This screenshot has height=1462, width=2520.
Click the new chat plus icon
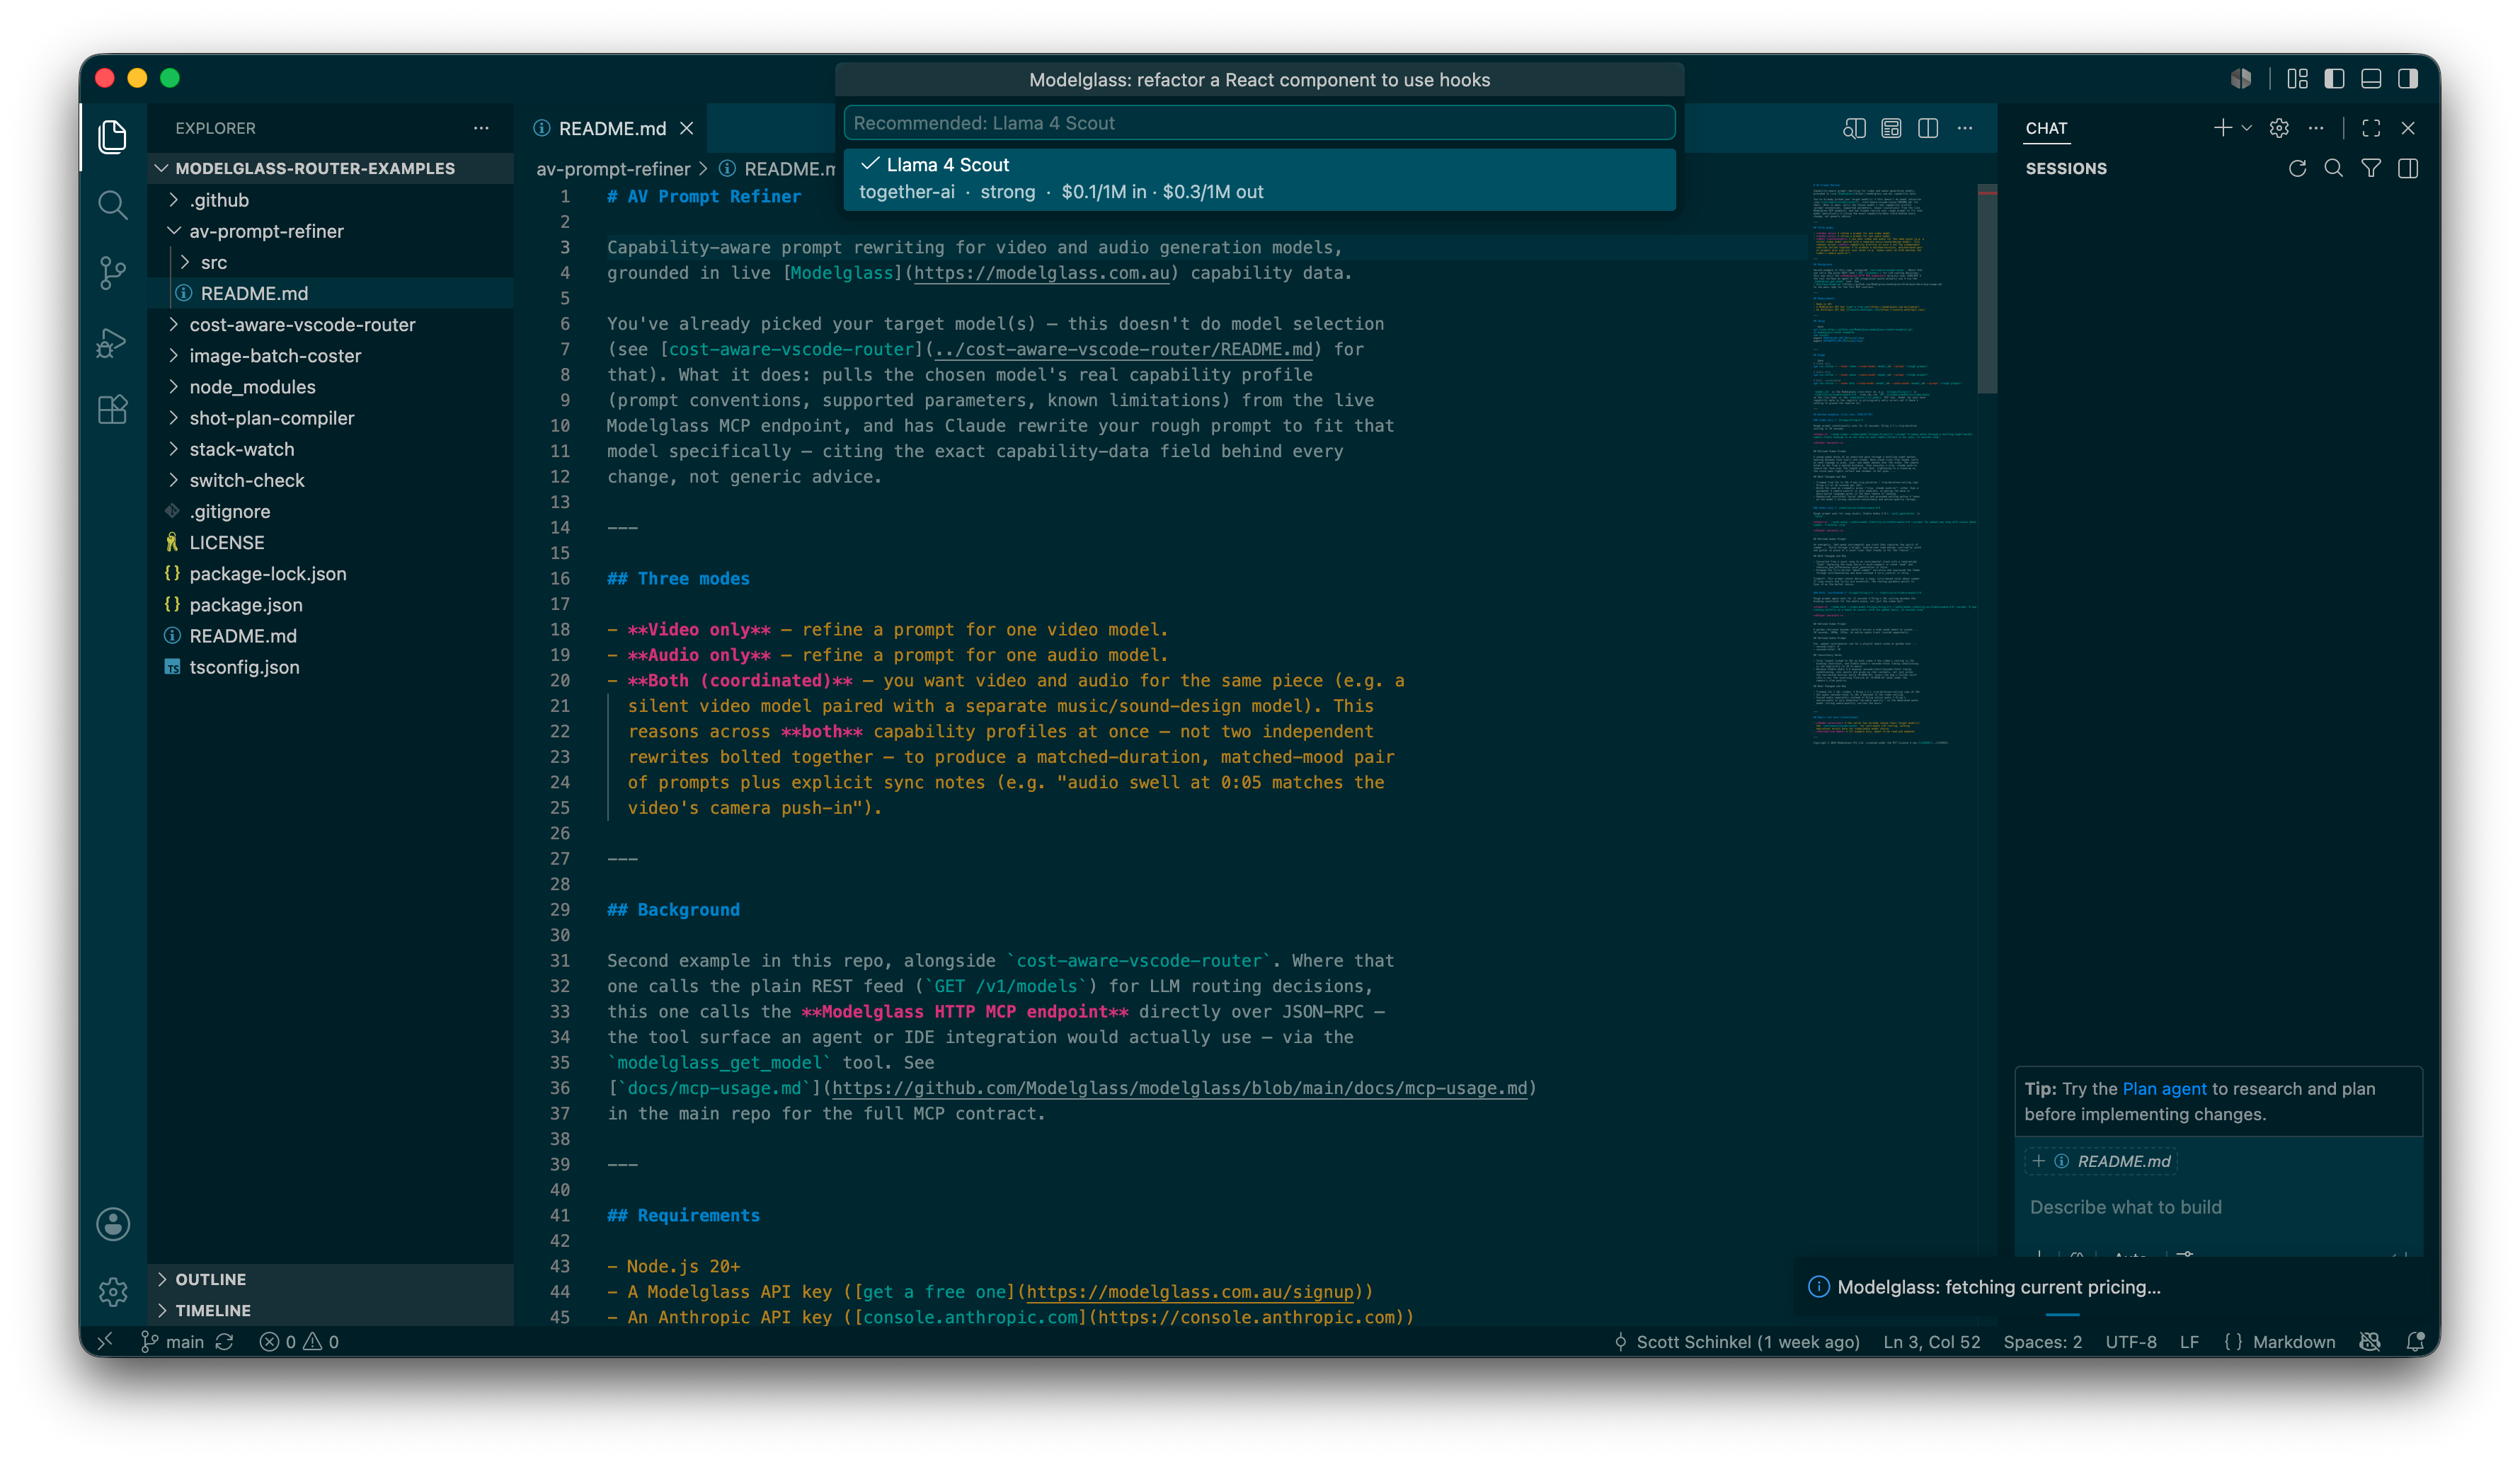[2222, 128]
